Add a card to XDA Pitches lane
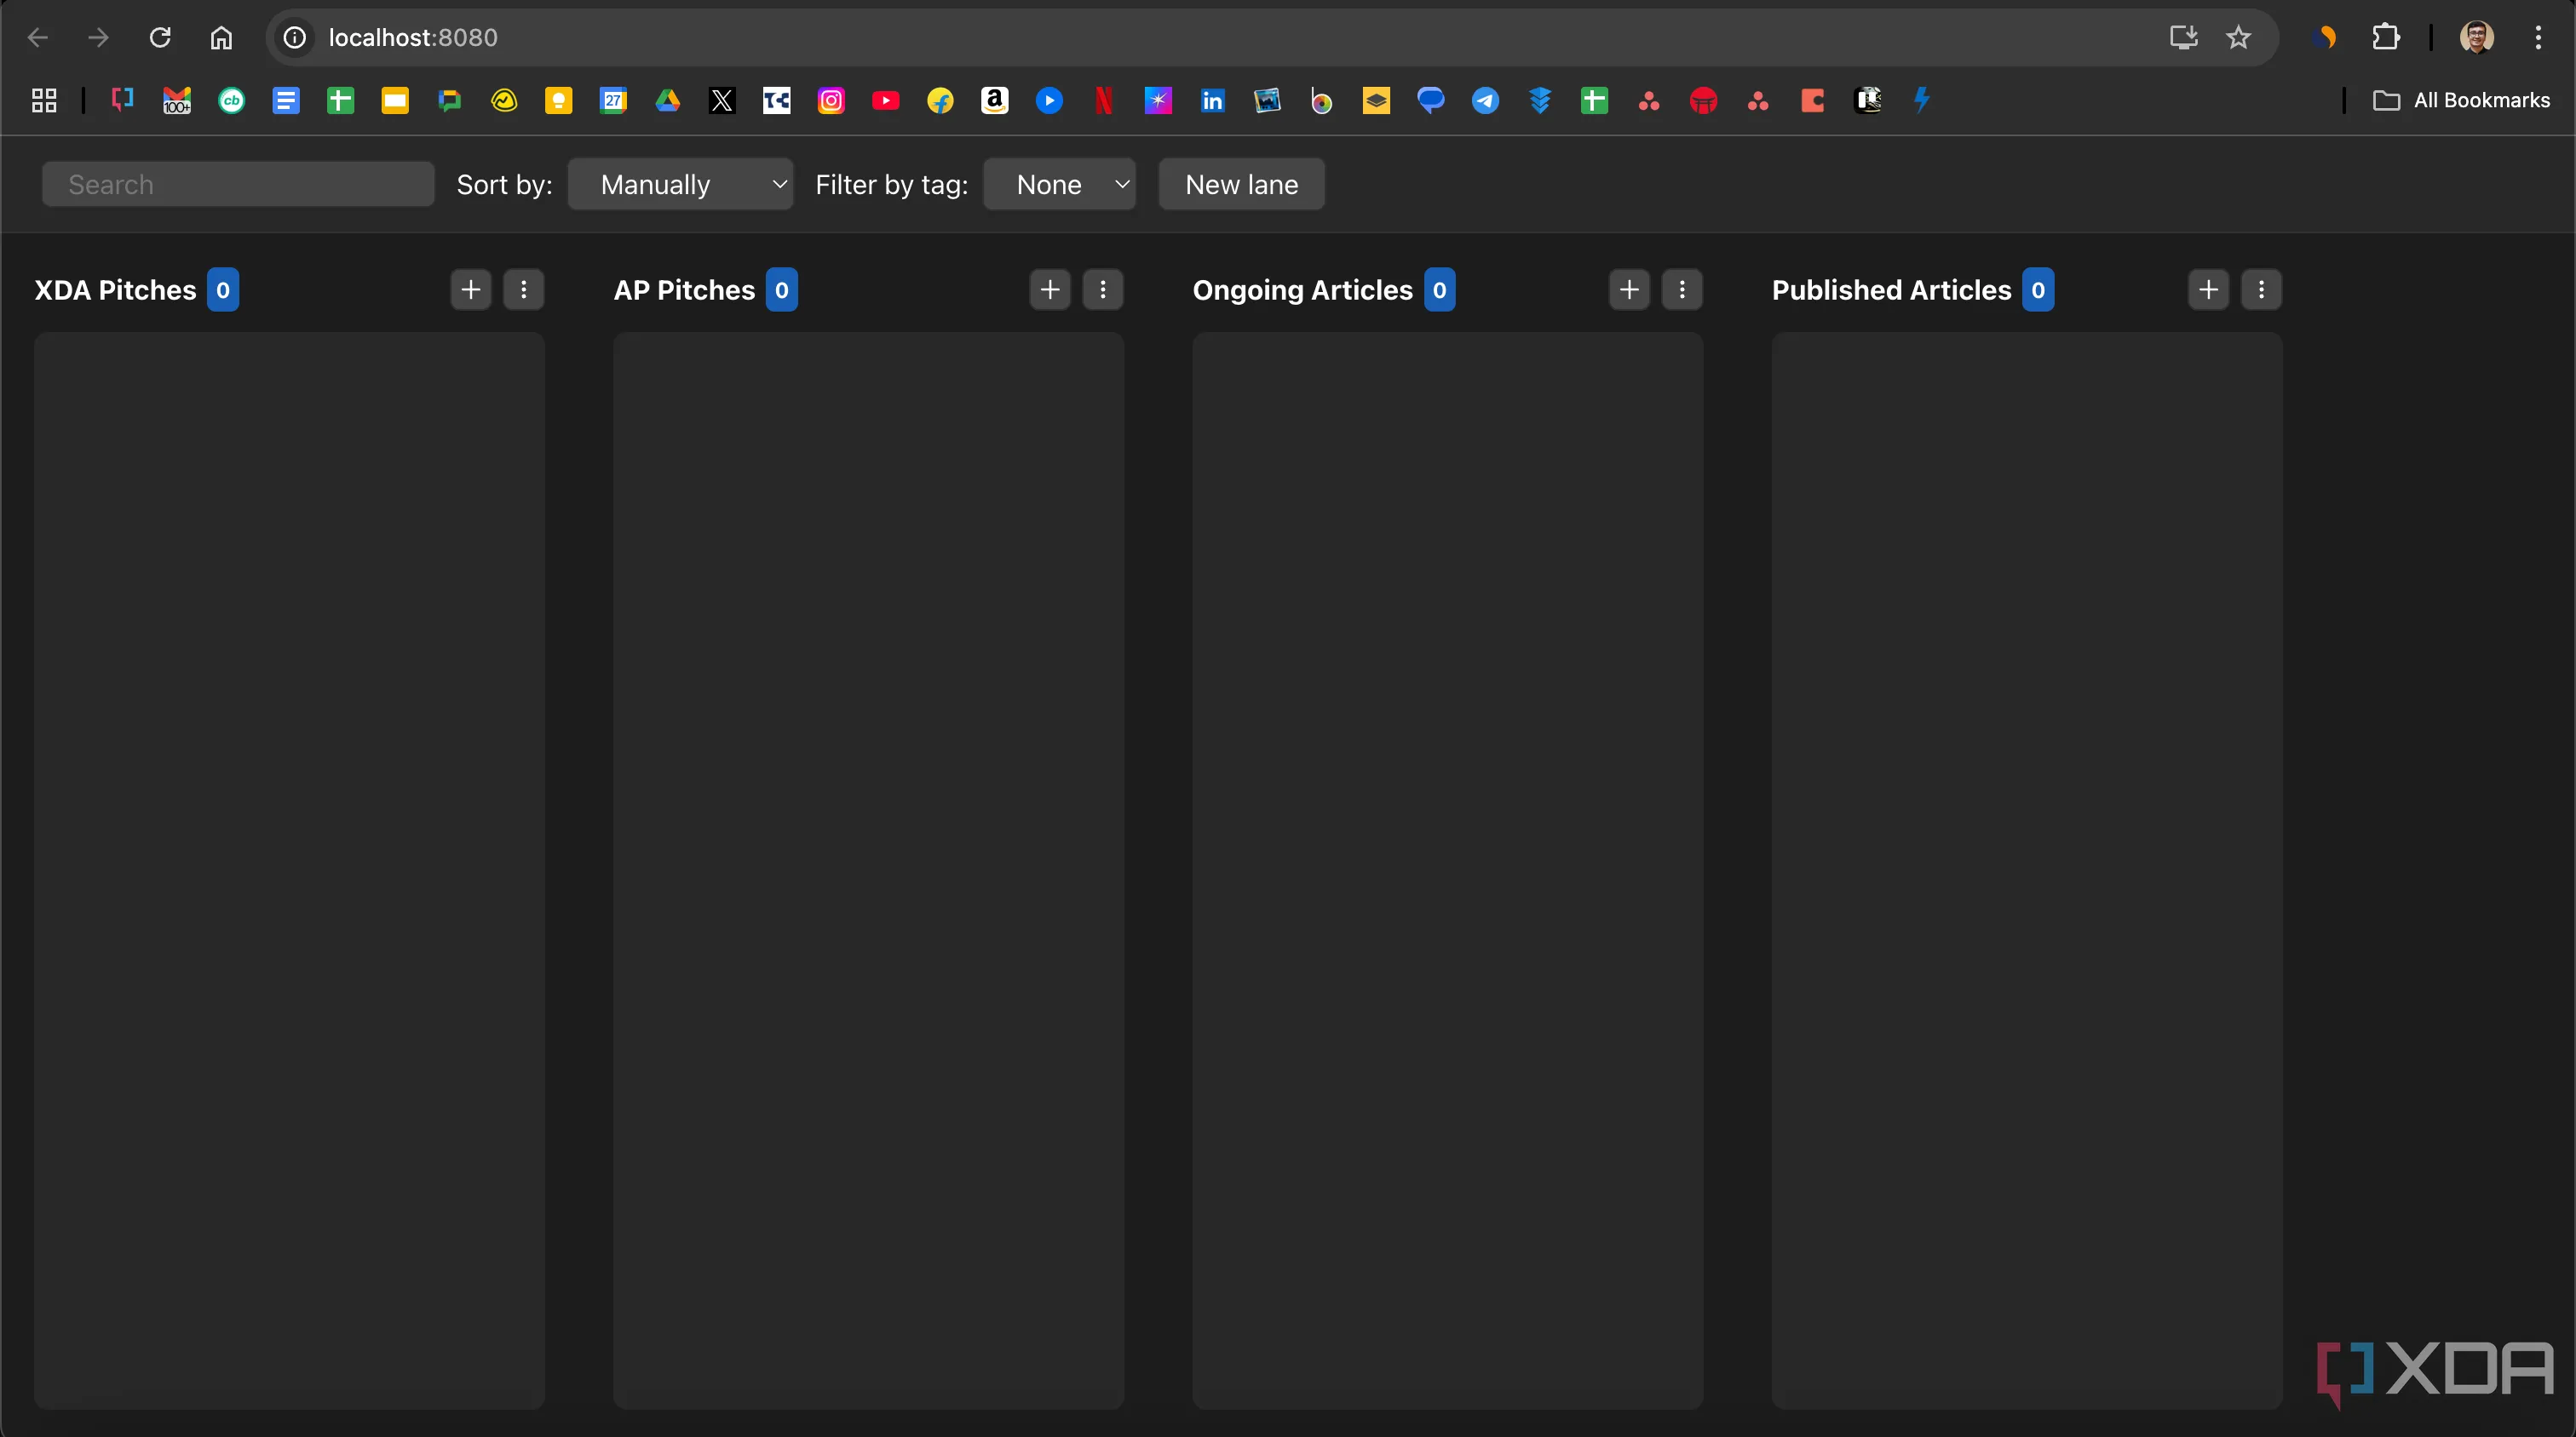 click(x=470, y=289)
